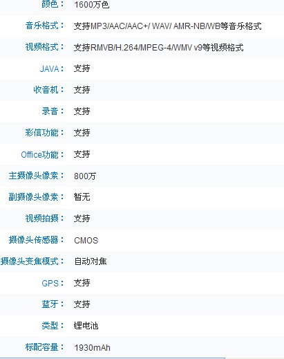Screen dimensions: 284x359
Task: Select the 摄像头变焦模式 label
Action: tap(30, 261)
